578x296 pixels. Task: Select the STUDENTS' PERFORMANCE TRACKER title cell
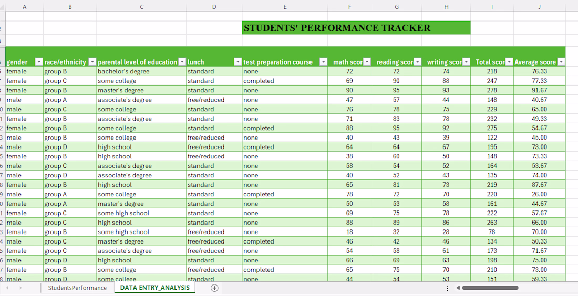click(356, 28)
